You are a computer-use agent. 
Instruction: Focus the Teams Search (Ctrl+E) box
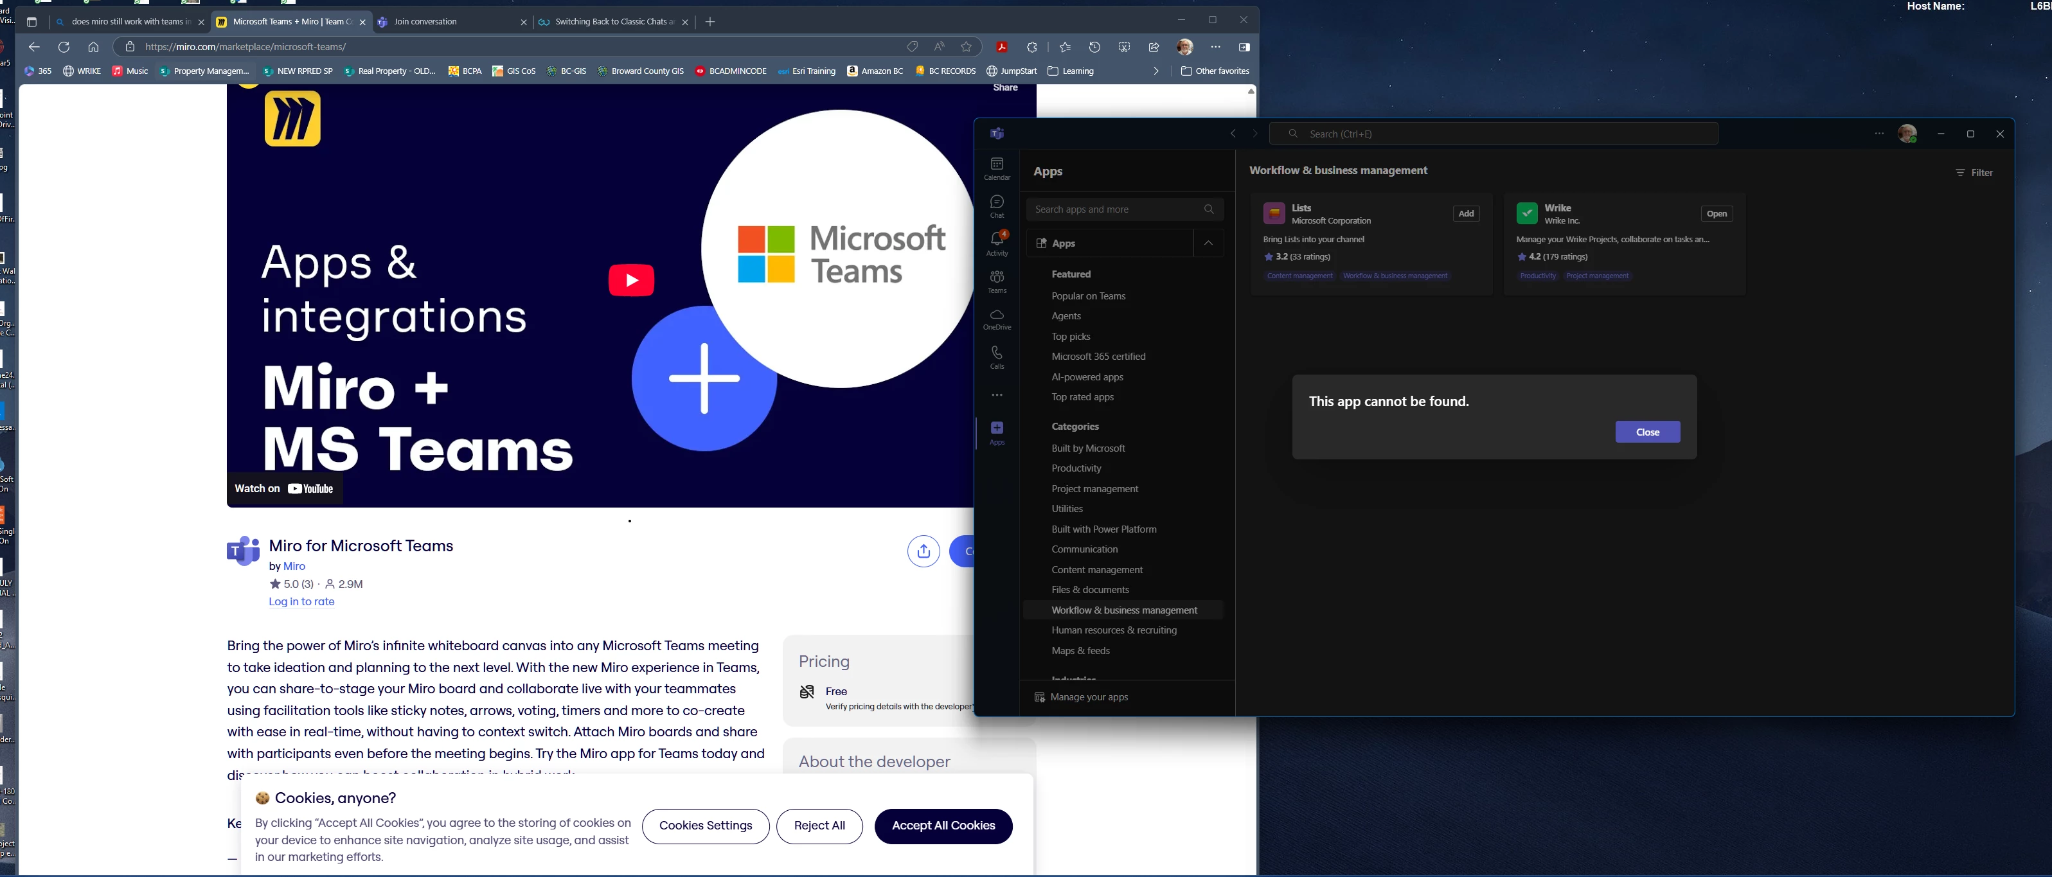point(1494,134)
